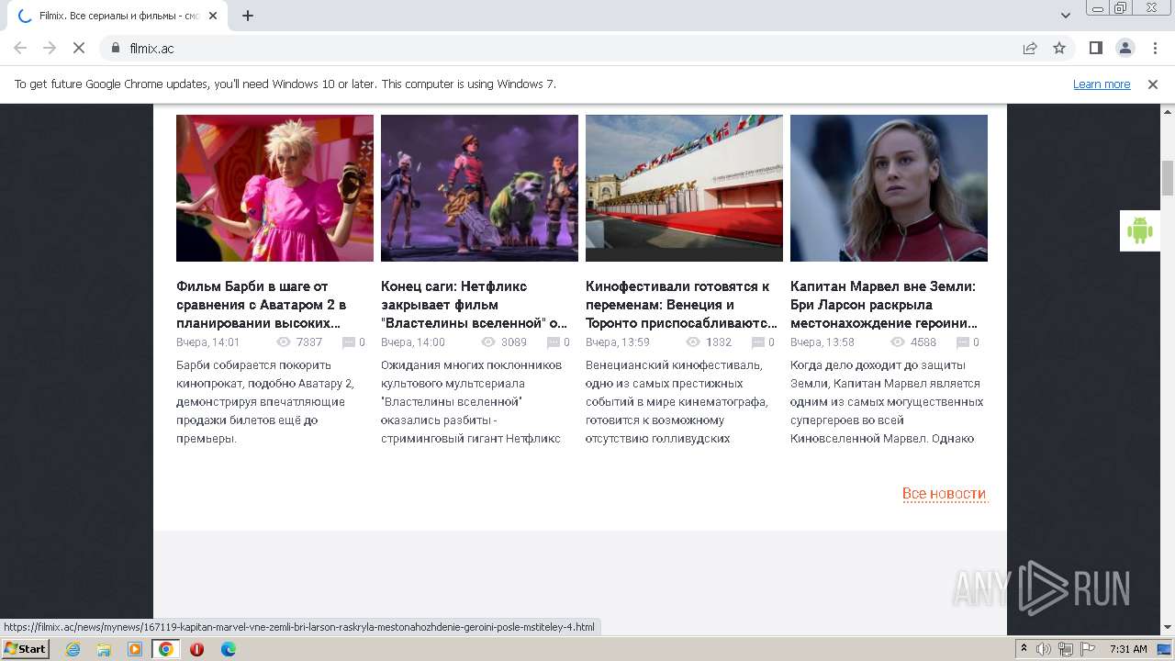Open Masters of the Universe thumbnail

tap(479, 188)
